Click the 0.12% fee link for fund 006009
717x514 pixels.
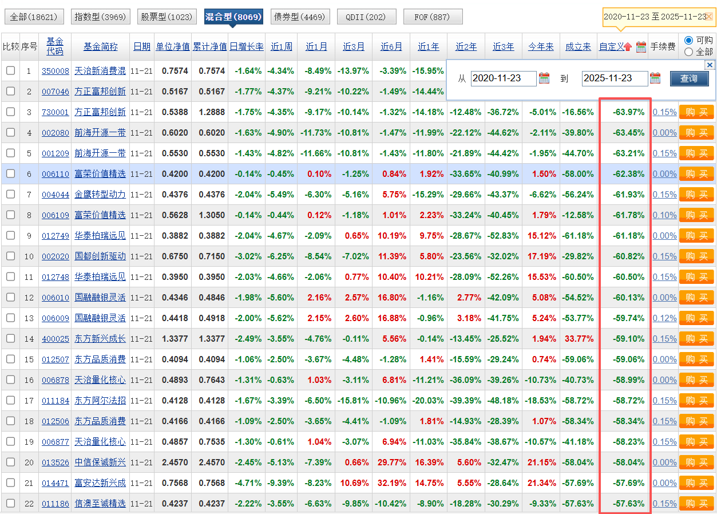664,318
